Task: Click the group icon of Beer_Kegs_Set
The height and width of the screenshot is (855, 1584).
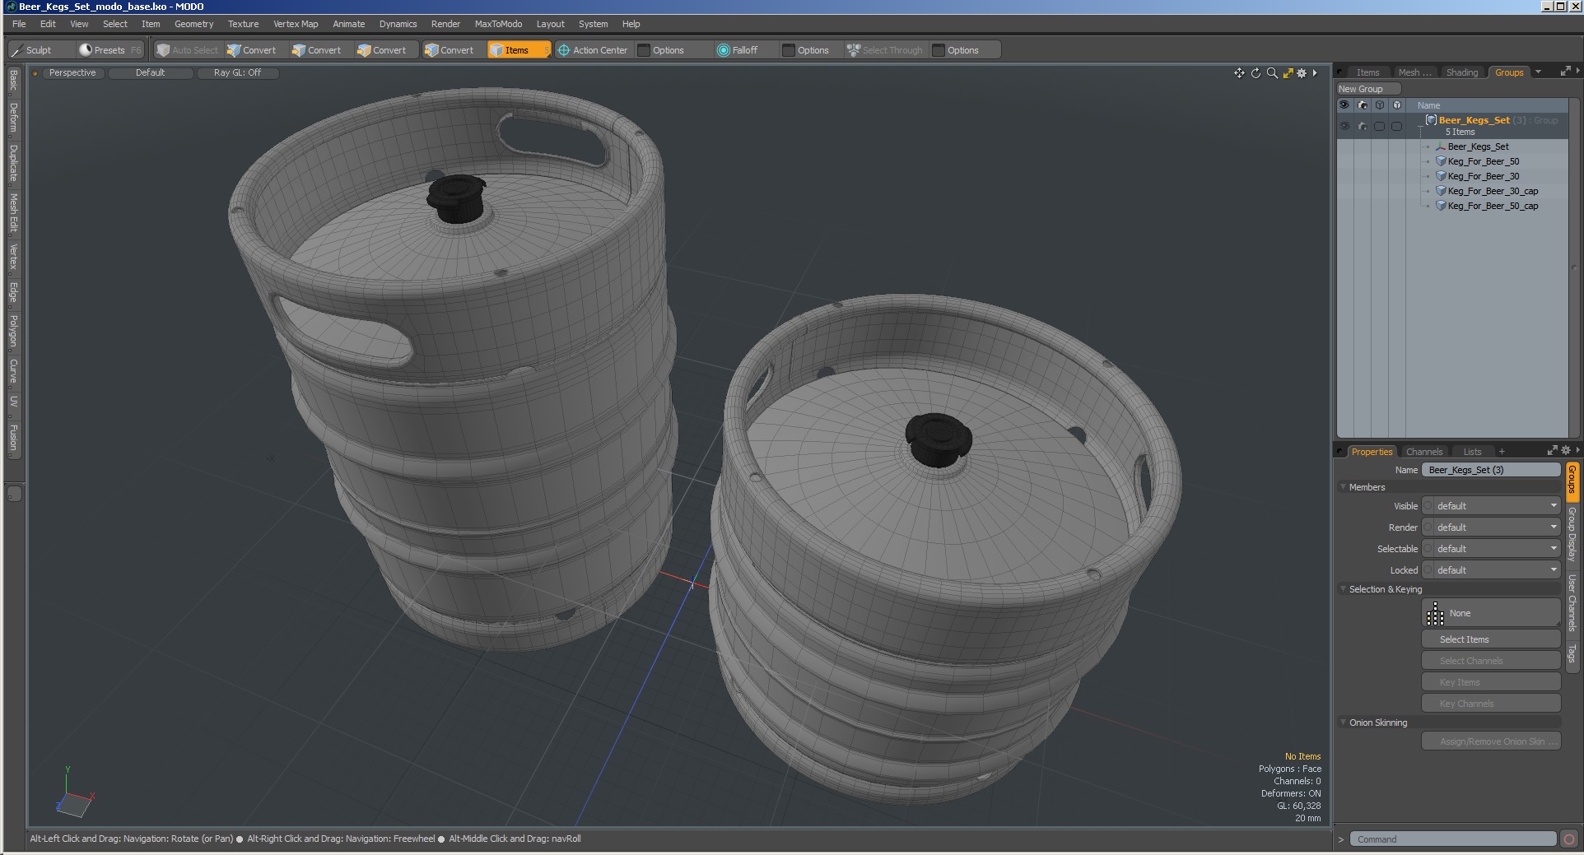Action: (x=1431, y=120)
